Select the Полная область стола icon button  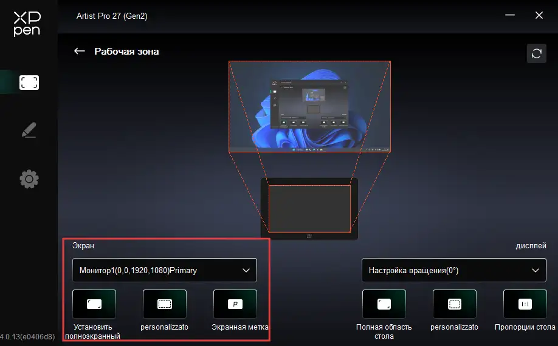tap(384, 304)
